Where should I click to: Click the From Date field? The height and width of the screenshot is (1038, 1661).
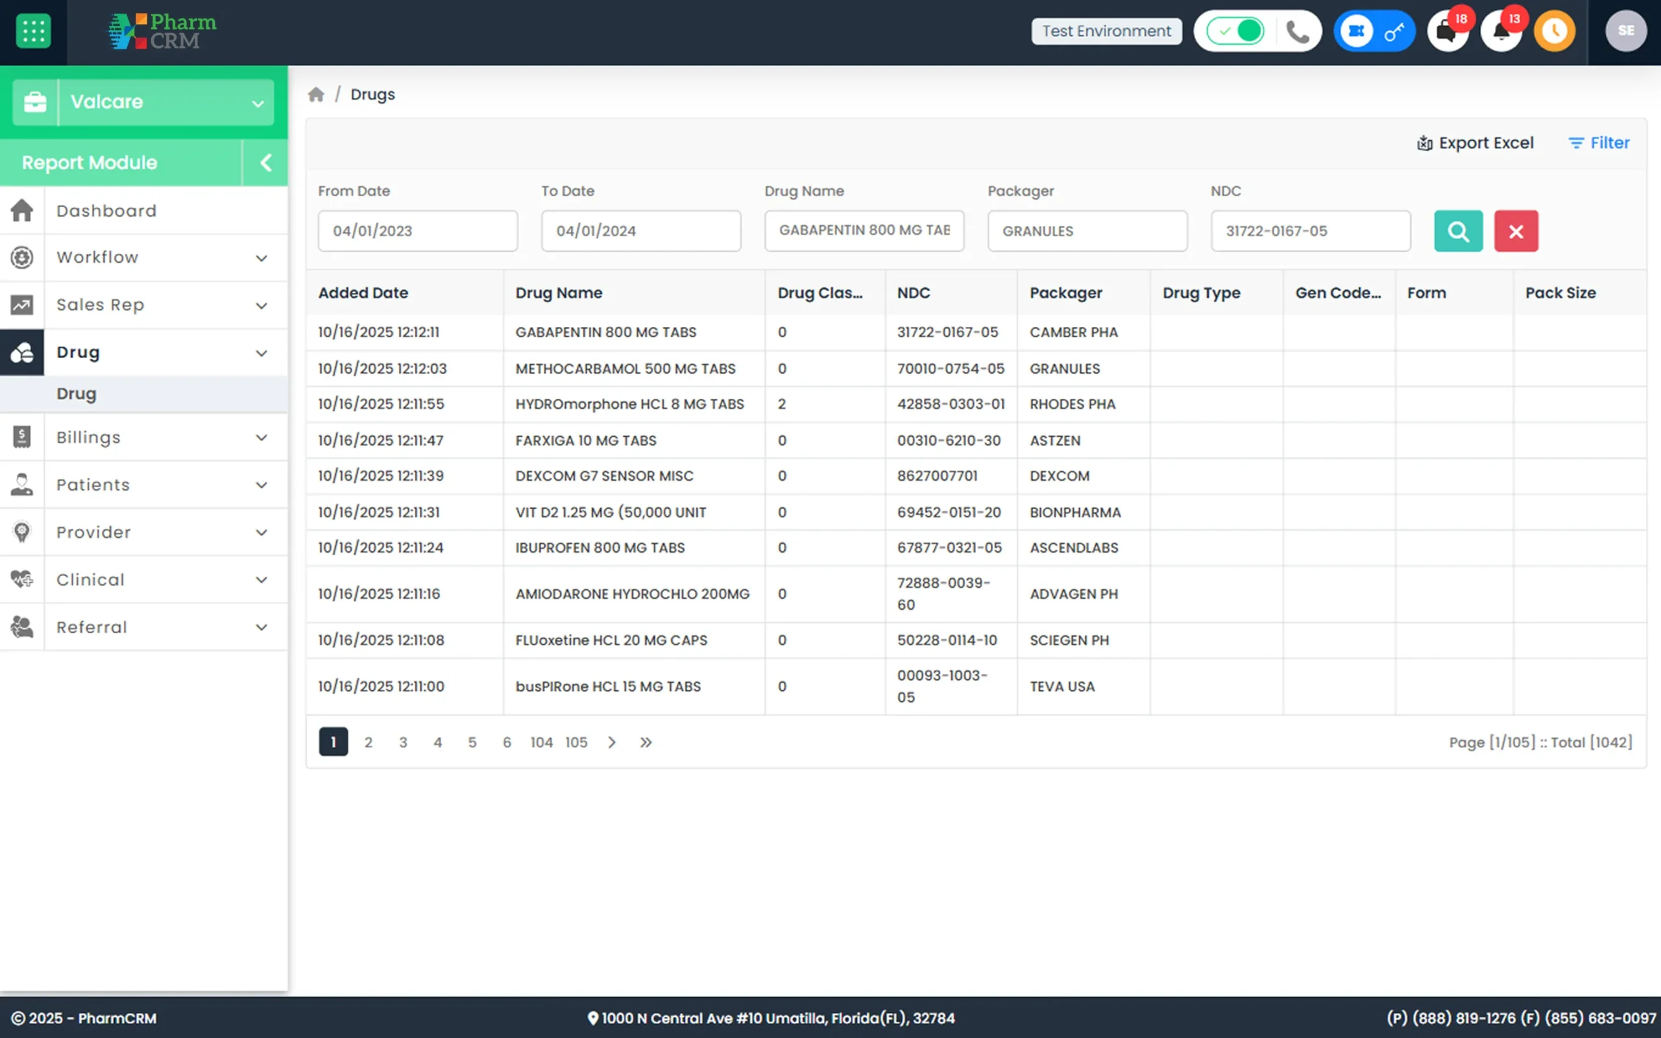(x=417, y=231)
